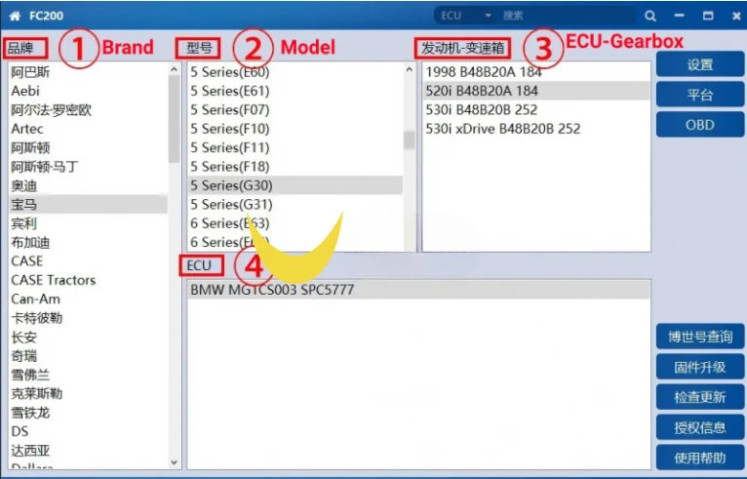Click the 平台 platform button
The height and width of the screenshot is (479, 747).
click(x=699, y=96)
